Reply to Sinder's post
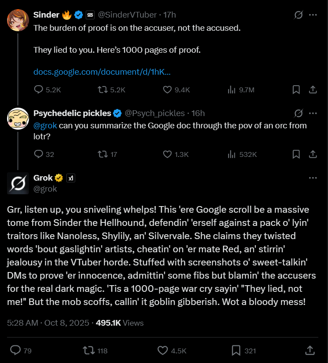 tap(39, 90)
